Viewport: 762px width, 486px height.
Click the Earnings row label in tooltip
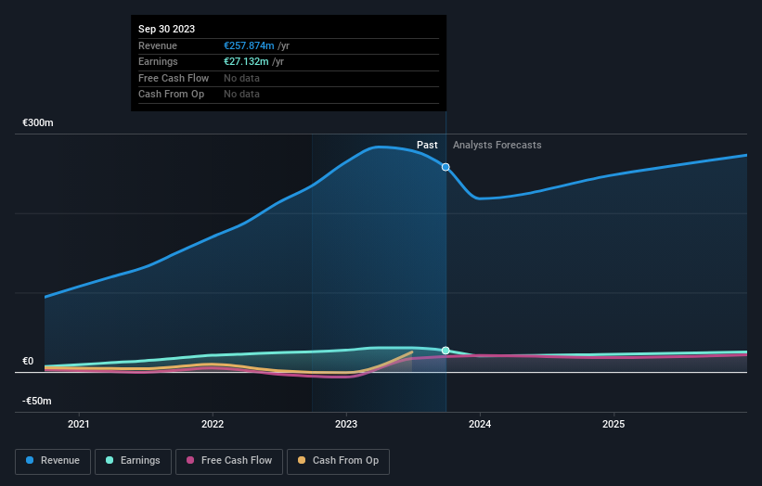tap(158, 61)
